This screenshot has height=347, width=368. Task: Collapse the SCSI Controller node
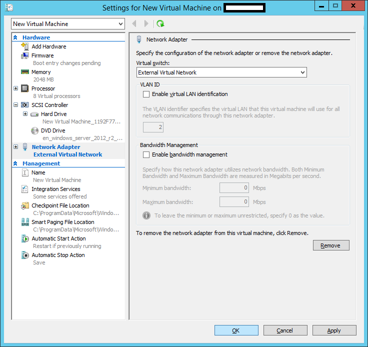click(x=15, y=105)
